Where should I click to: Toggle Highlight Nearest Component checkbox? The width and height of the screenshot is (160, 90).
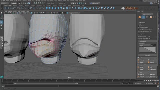pyautogui.click(x=139, y=29)
